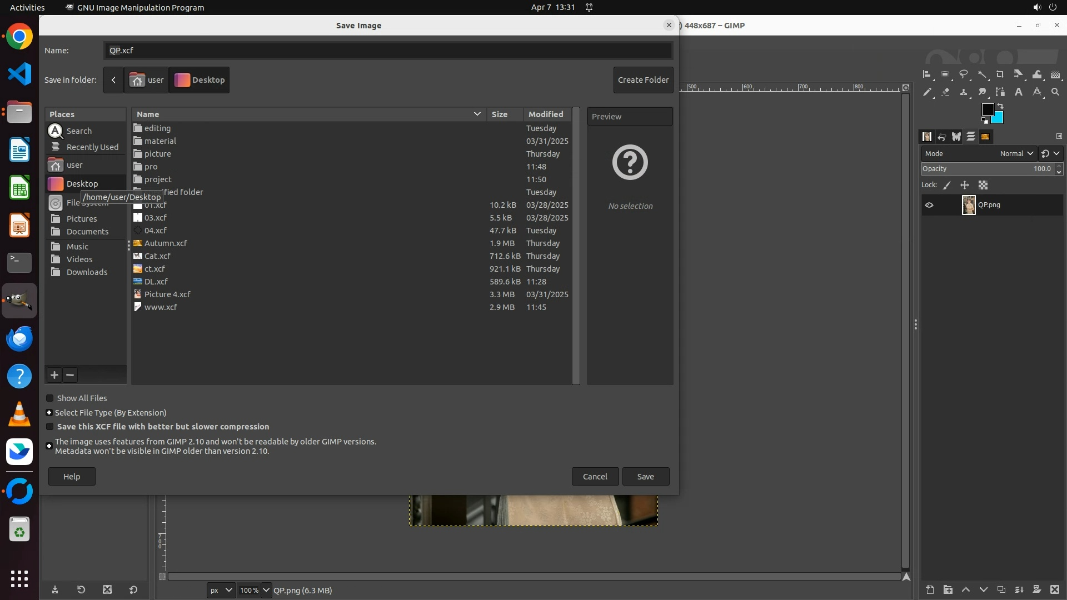Enable Show All Files checkbox

50,398
